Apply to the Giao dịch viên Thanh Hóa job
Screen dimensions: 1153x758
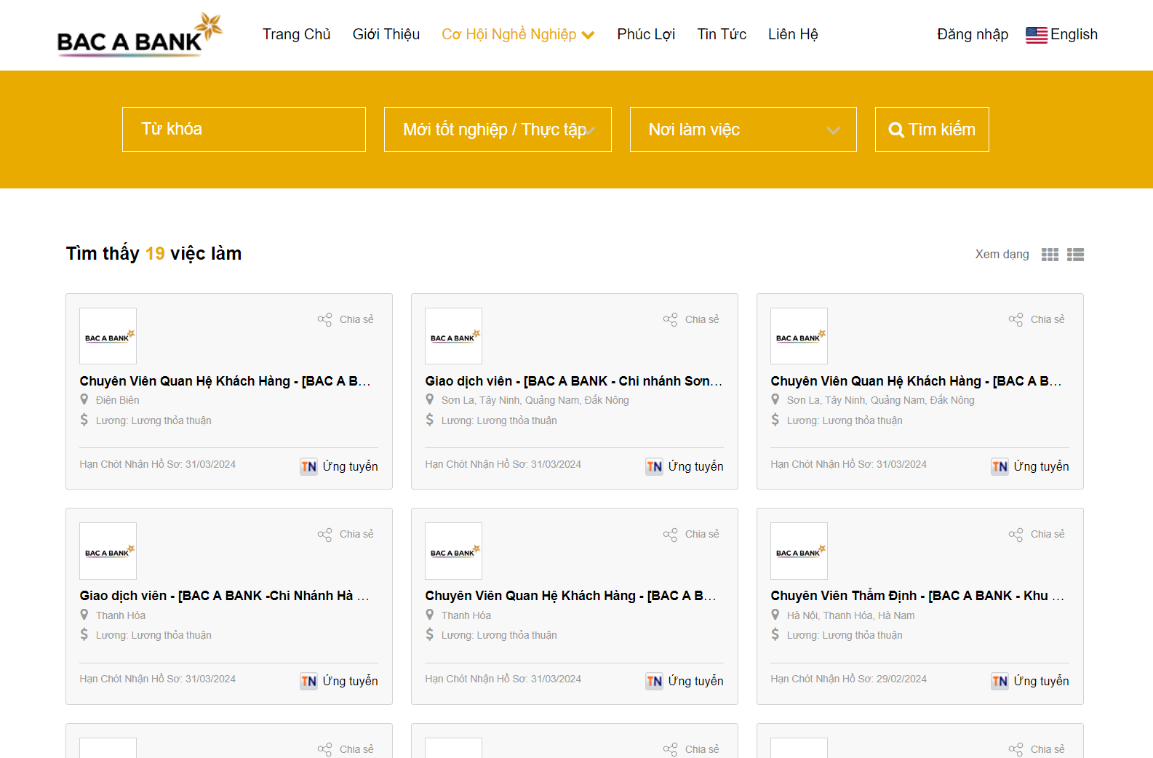[339, 681]
